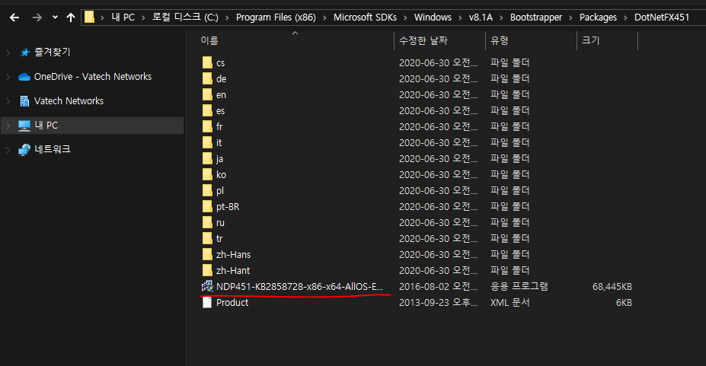This screenshot has height=366, width=706.
Task: Select the 즐겨찾기 label in sidebar
Action: click(x=53, y=53)
